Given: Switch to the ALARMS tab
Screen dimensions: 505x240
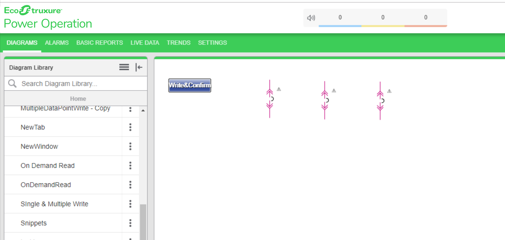Looking at the screenshot, I should [x=57, y=43].
